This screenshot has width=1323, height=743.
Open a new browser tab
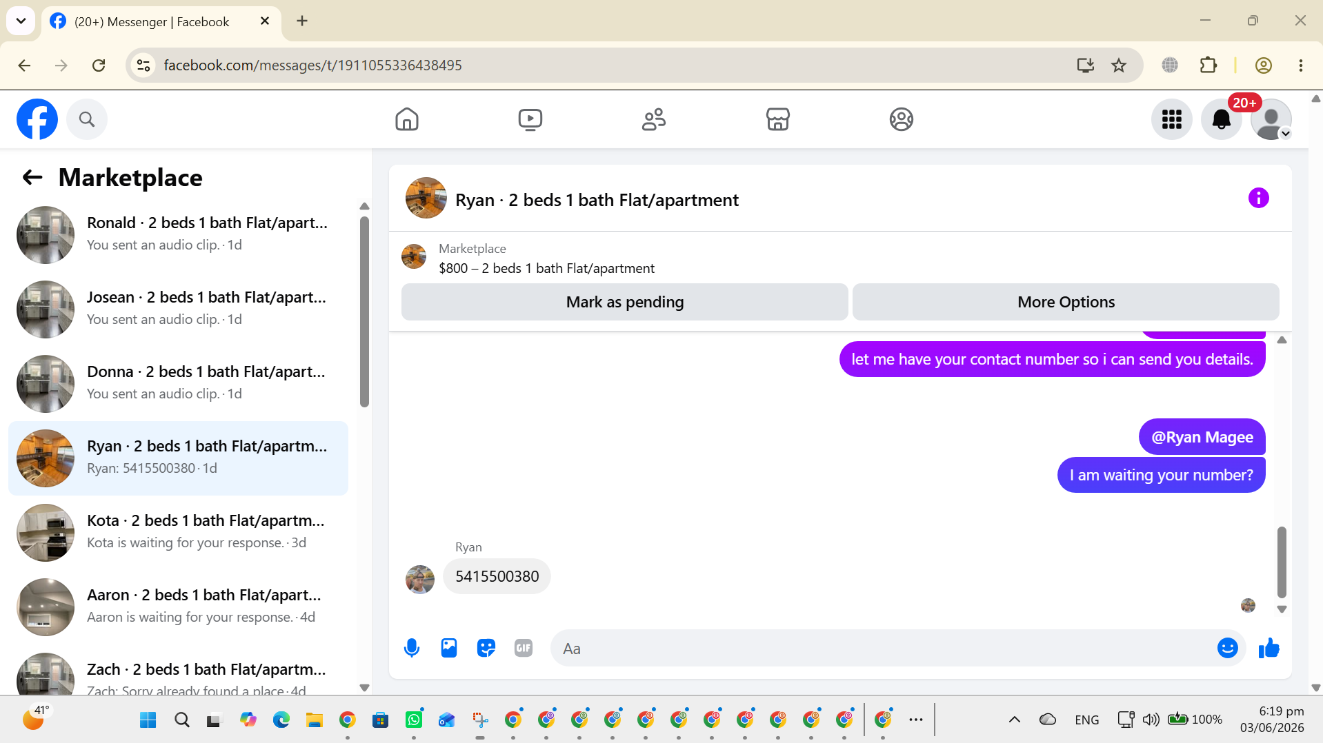[x=302, y=21]
